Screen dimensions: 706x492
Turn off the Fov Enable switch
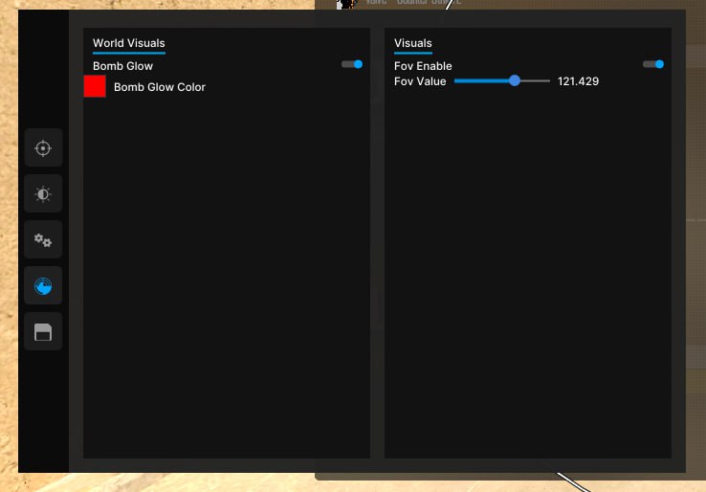[x=653, y=64]
